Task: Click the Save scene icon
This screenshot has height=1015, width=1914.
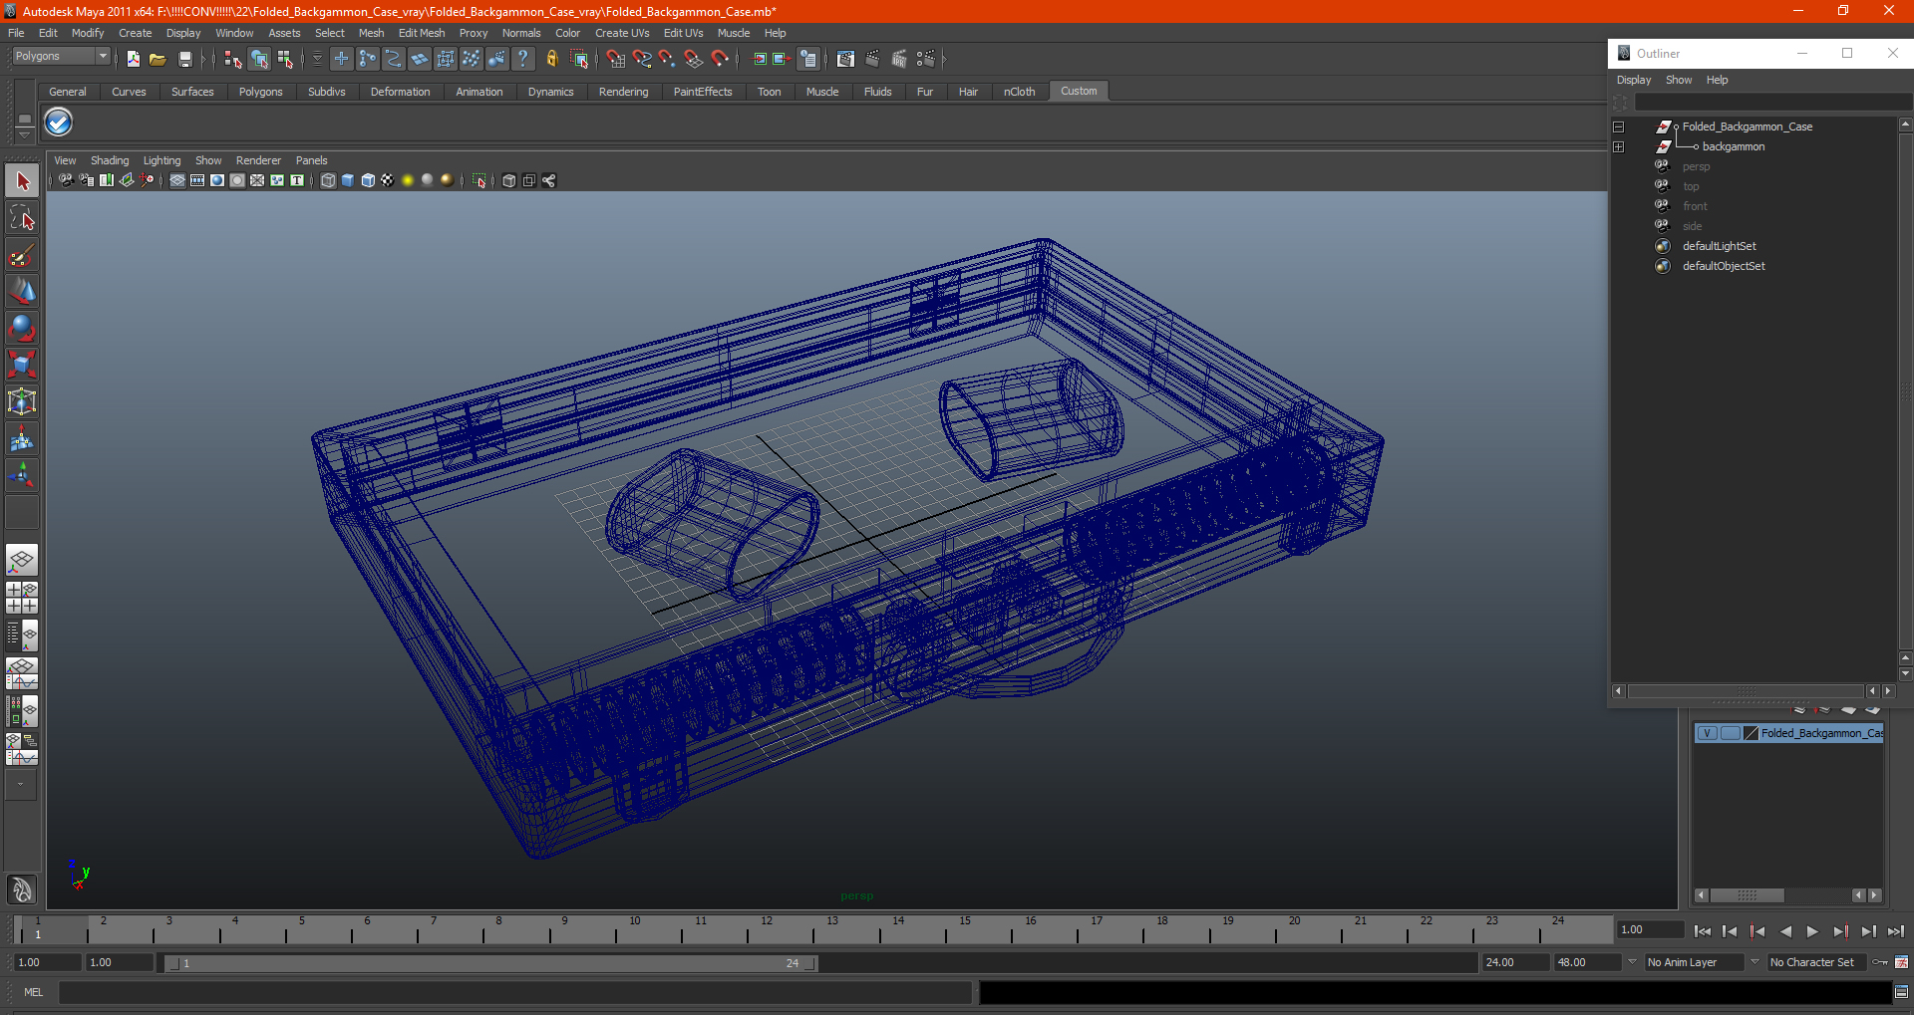Action: pyautogui.click(x=184, y=60)
